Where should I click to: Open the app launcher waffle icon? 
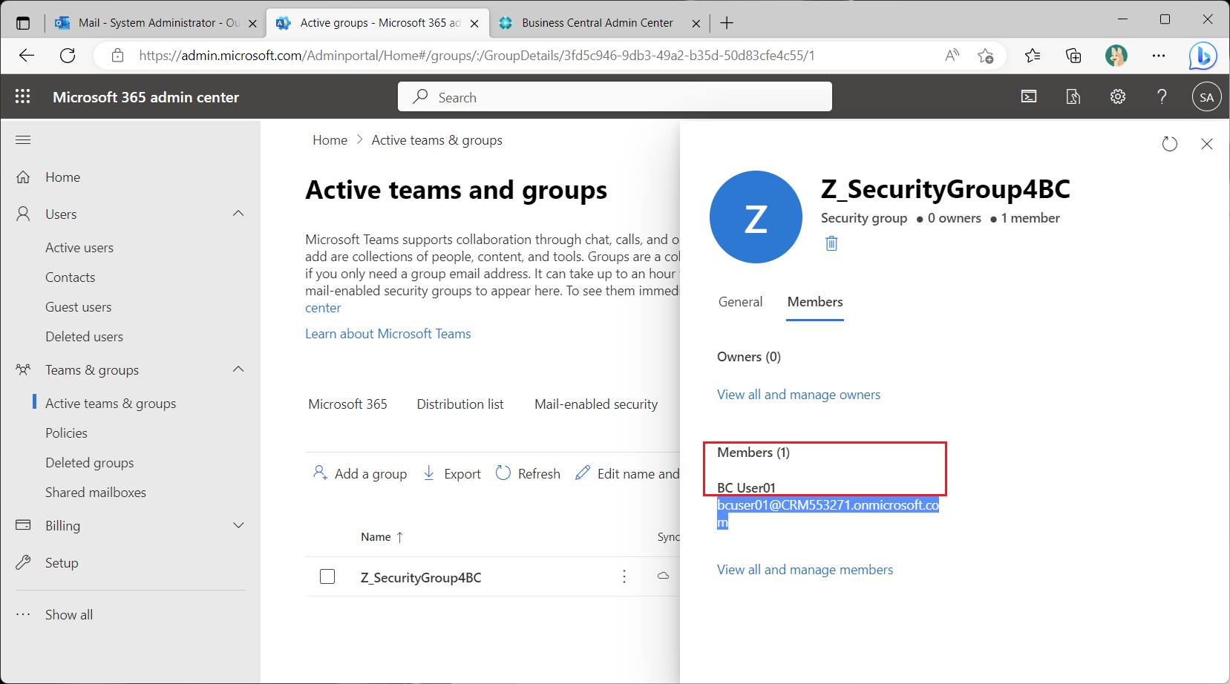[22, 96]
